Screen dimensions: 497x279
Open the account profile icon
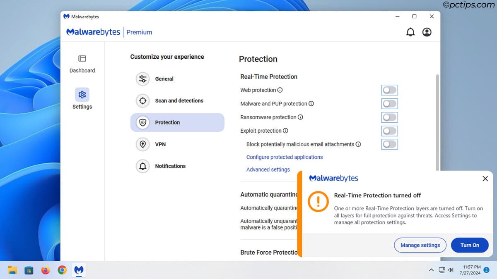[427, 32]
